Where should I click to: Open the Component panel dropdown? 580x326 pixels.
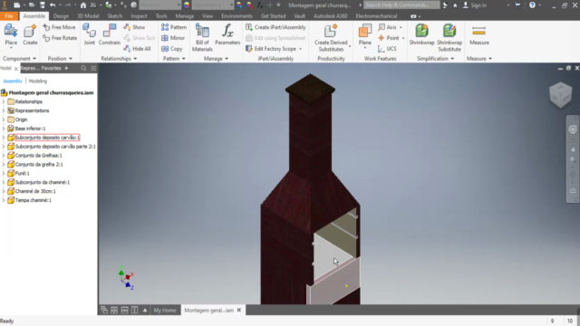click(20, 58)
